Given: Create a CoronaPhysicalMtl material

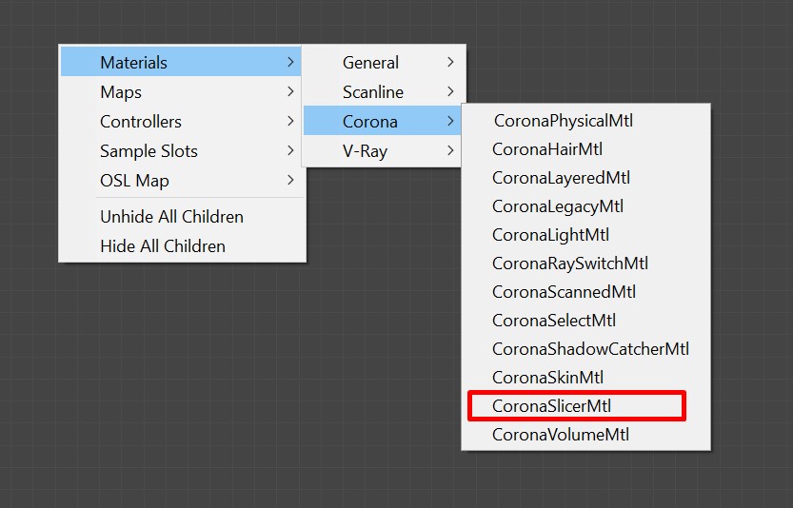Looking at the screenshot, I should pos(585,120).
